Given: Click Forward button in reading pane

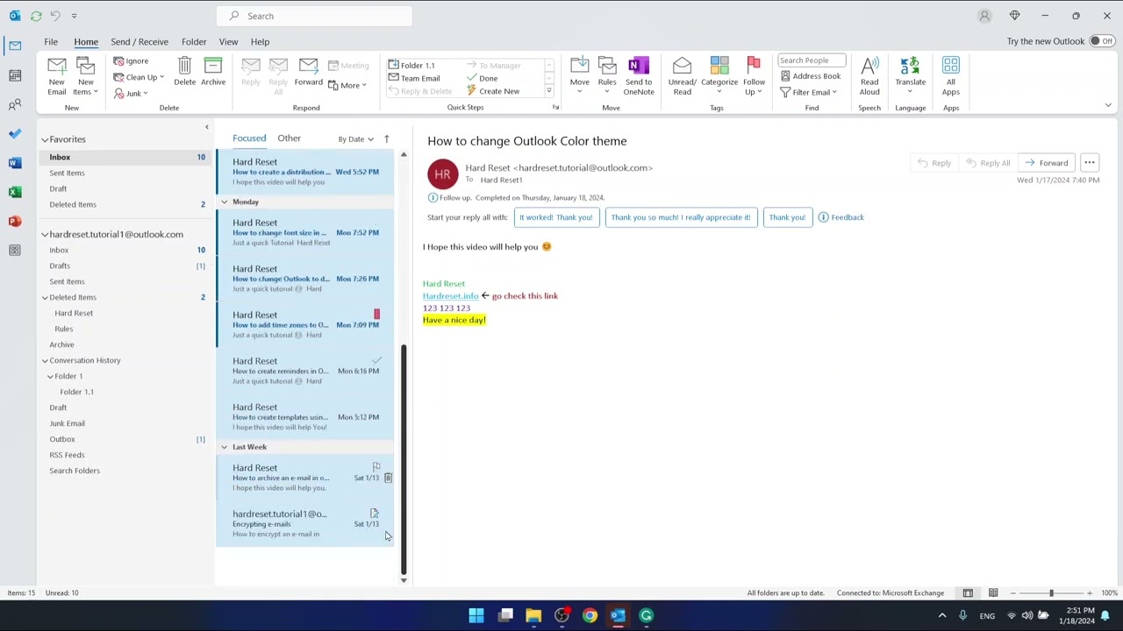Looking at the screenshot, I should (1048, 163).
